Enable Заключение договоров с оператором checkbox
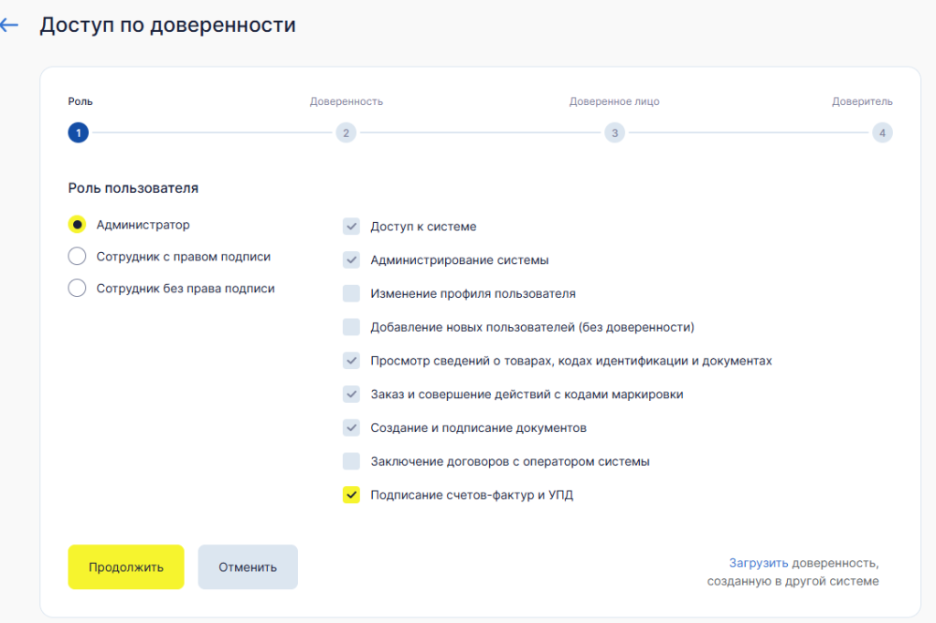936x623 pixels. [351, 460]
